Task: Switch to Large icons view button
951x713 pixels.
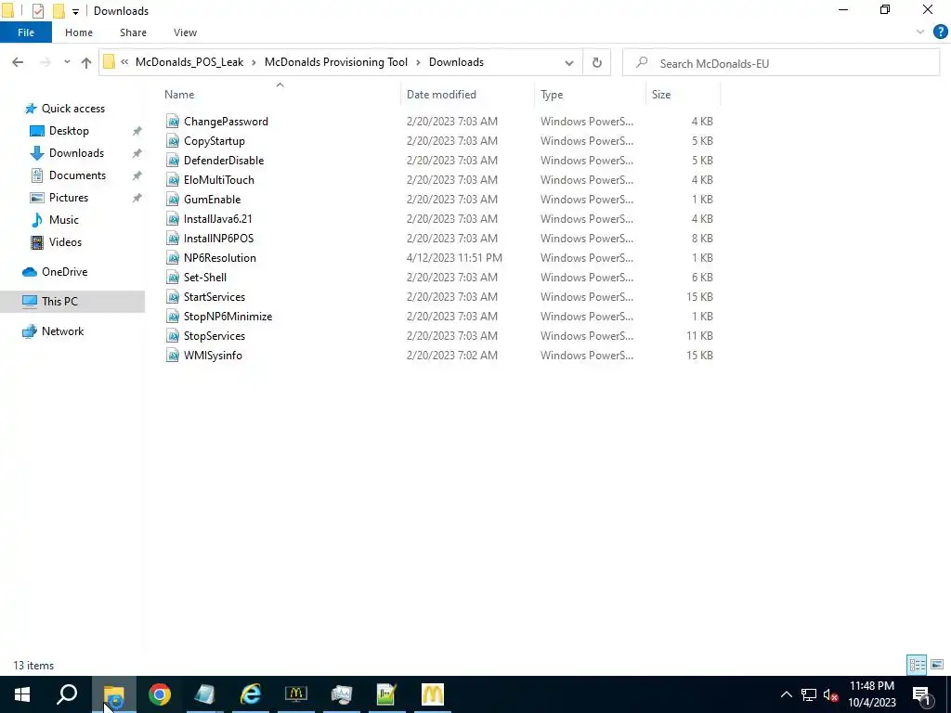Action: coord(937,665)
